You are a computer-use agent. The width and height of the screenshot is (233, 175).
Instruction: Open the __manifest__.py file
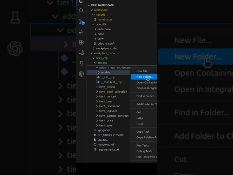(111, 82)
